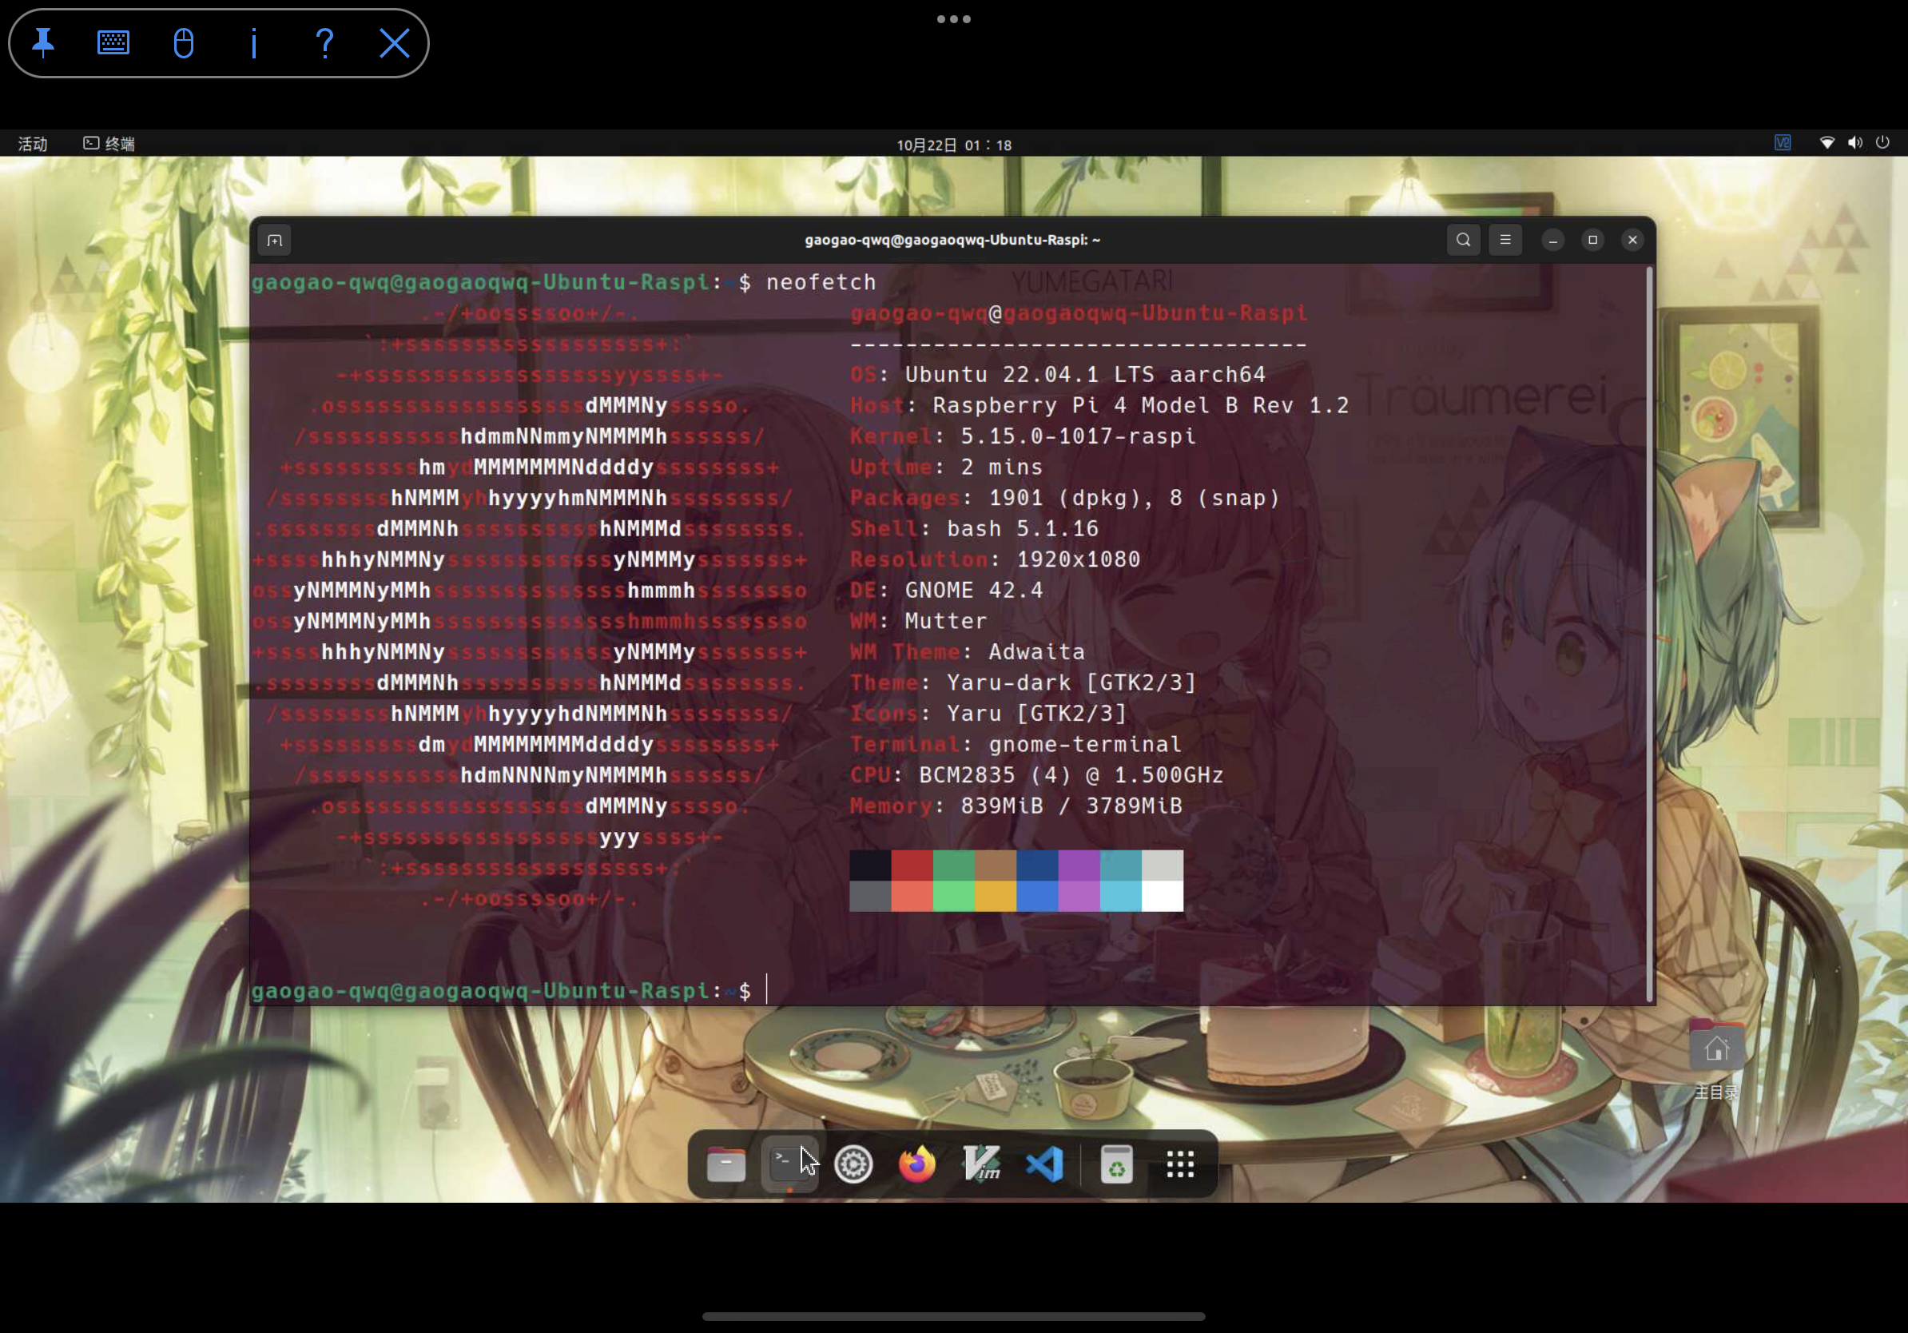The width and height of the screenshot is (1908, 1333).
Task: Click the Resolution value '1920x1080'
Action: point(1078,559)
